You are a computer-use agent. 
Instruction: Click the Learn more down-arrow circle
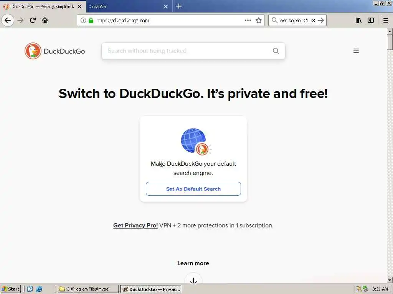[193, 279]
